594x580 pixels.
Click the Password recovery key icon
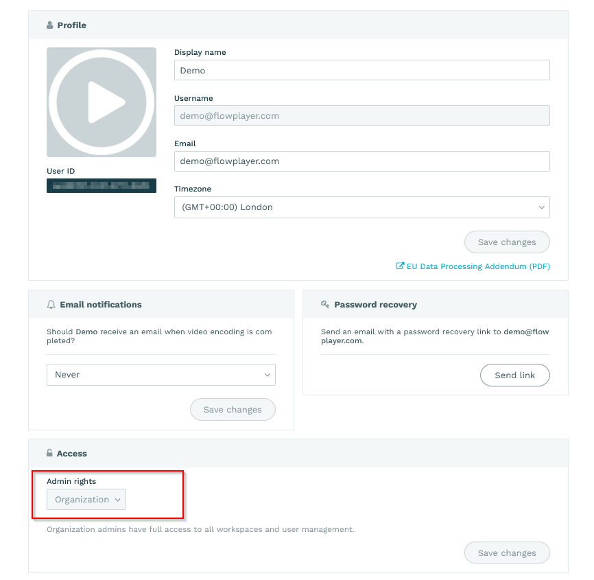[x=325, y=304]
